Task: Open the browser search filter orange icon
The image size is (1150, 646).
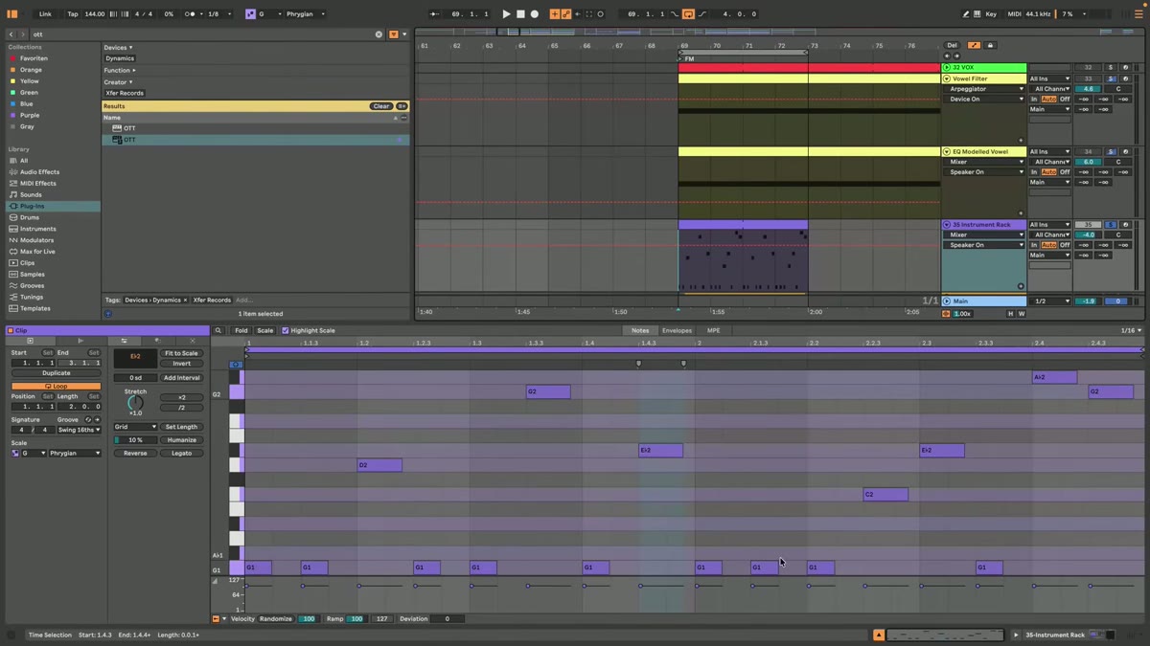Action: click(x=393, y=33)
